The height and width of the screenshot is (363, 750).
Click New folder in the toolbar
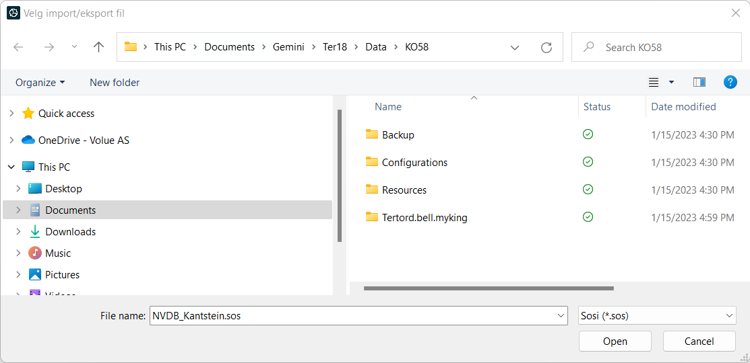115,82
